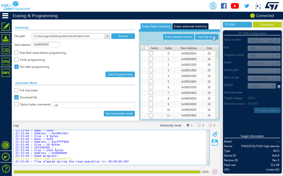
Task: Clear the log with the broom icon
Action: click(215, 134)
